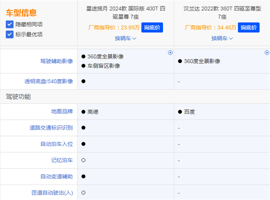Play video icon in 汉兰达 驾驶辅助影像 cell

pos(267,52)
